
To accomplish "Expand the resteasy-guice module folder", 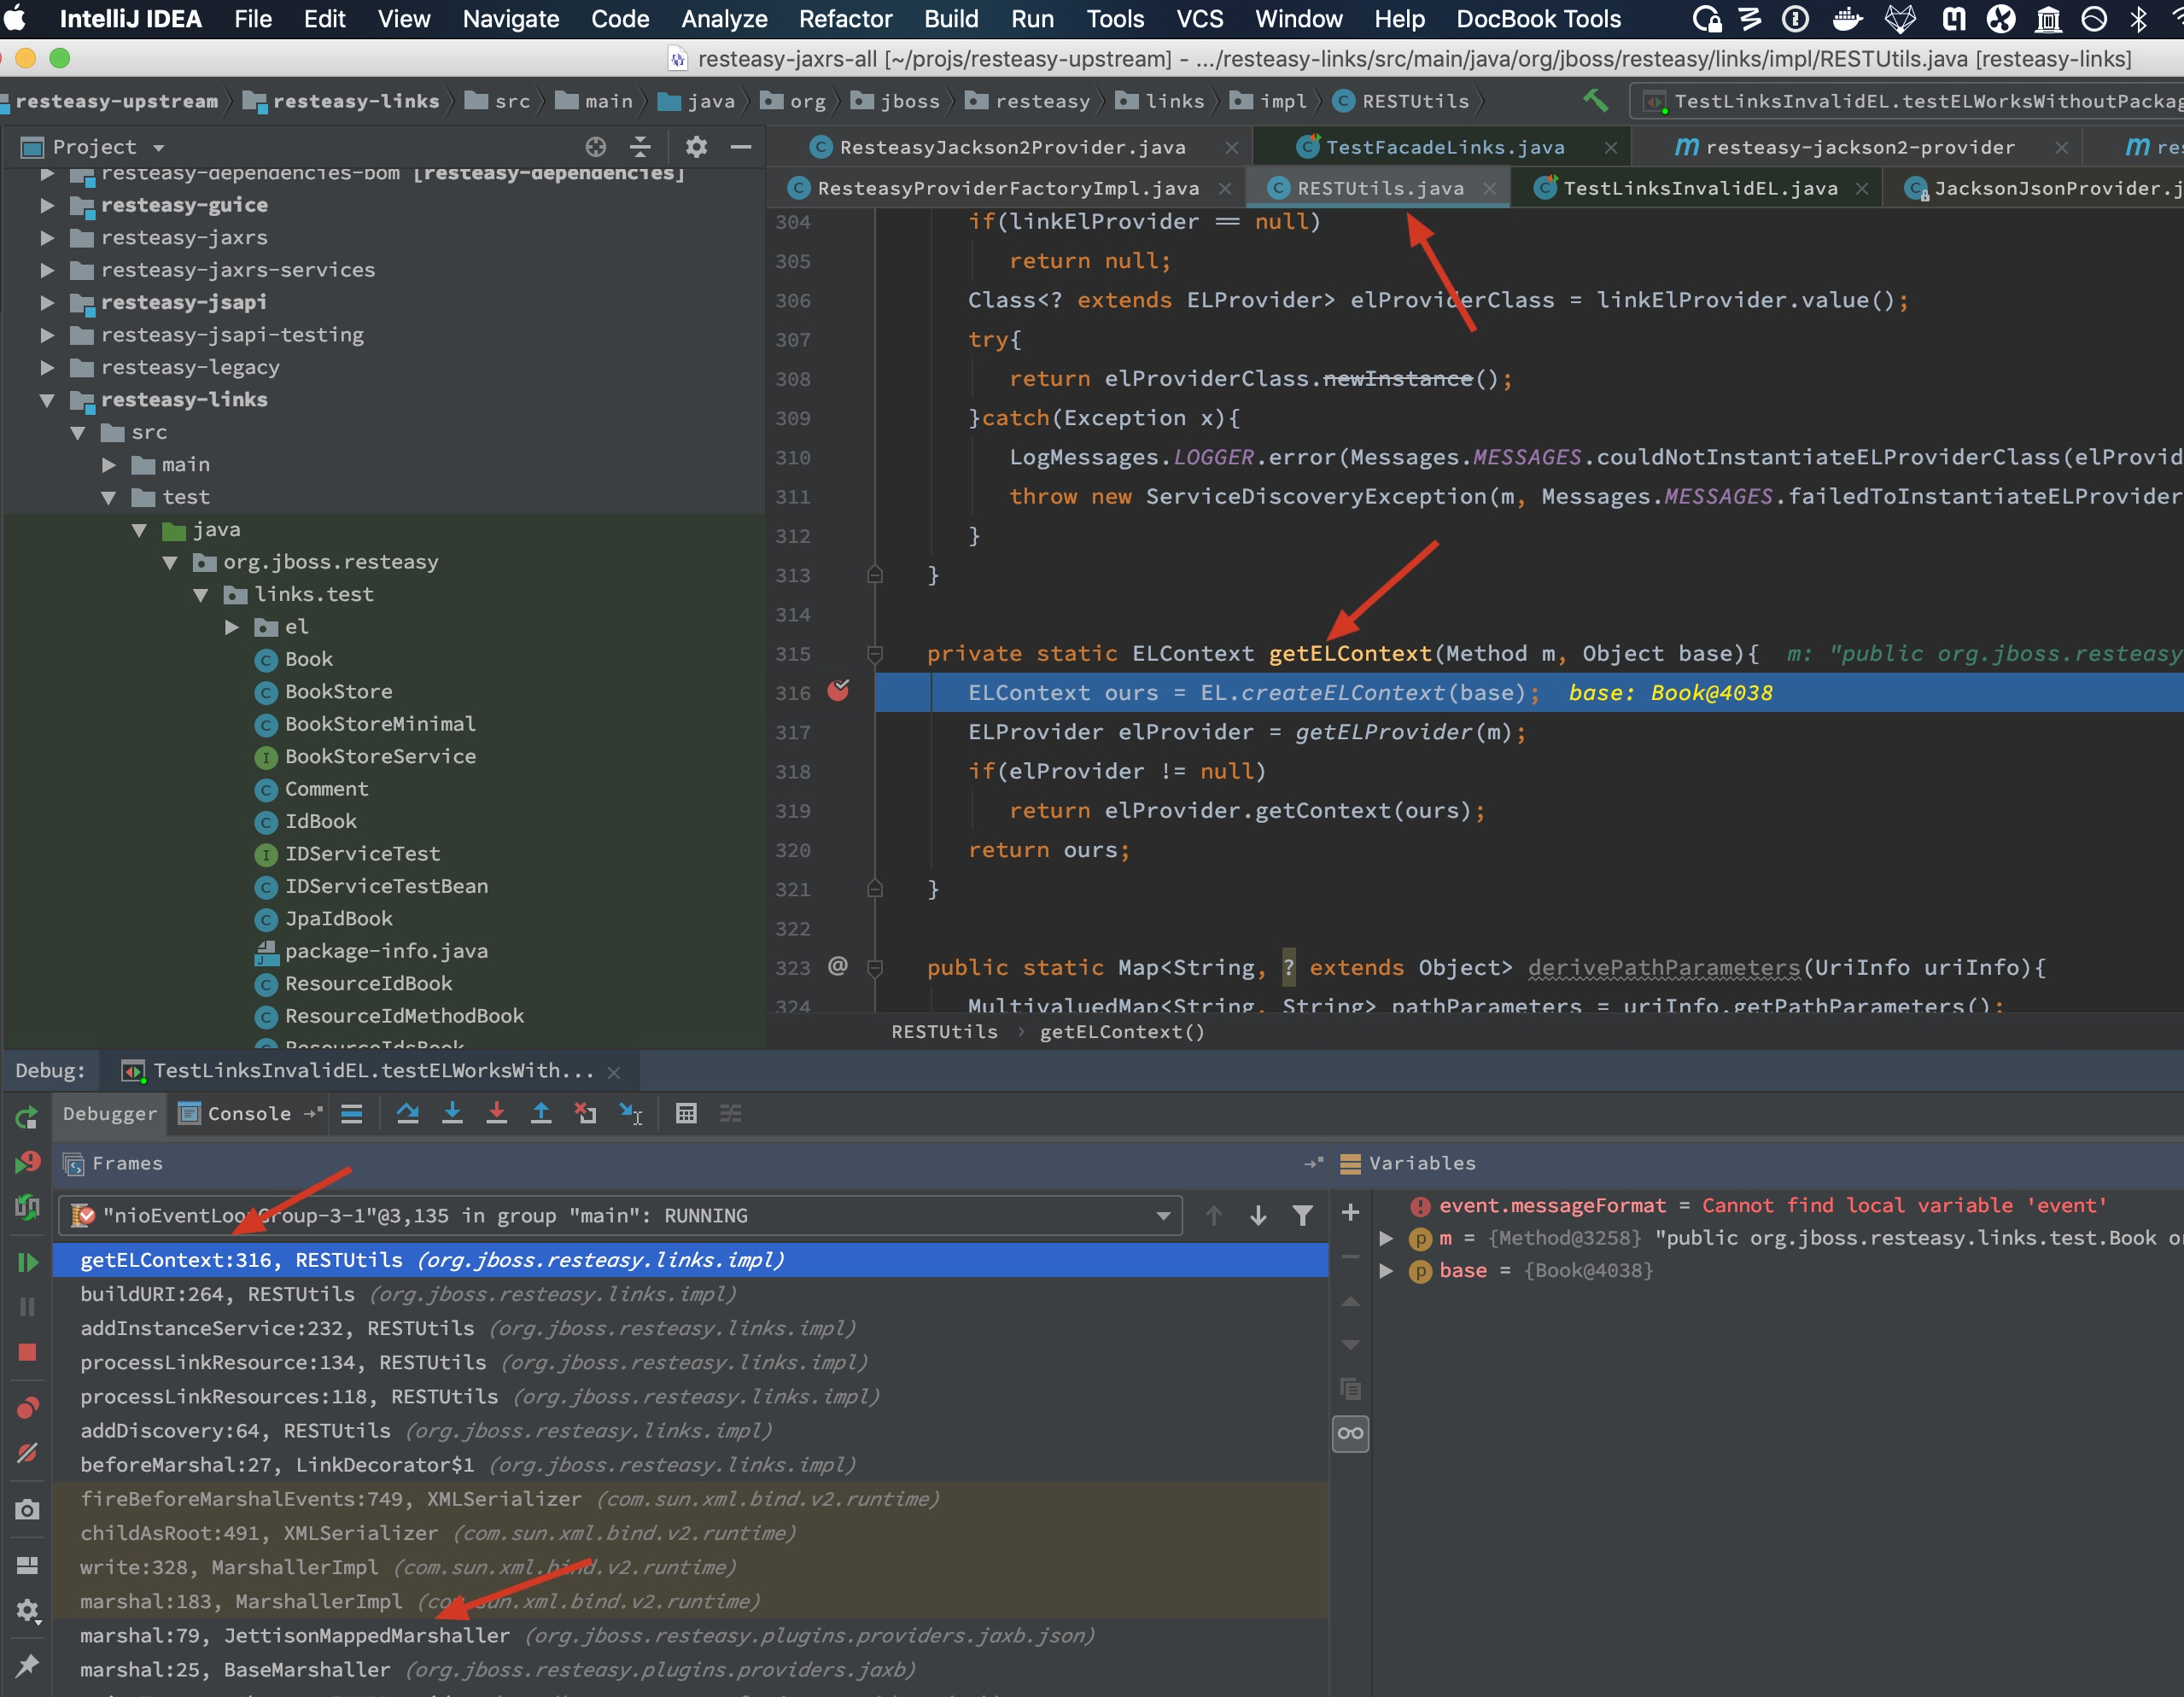I will tap(47, 205).
